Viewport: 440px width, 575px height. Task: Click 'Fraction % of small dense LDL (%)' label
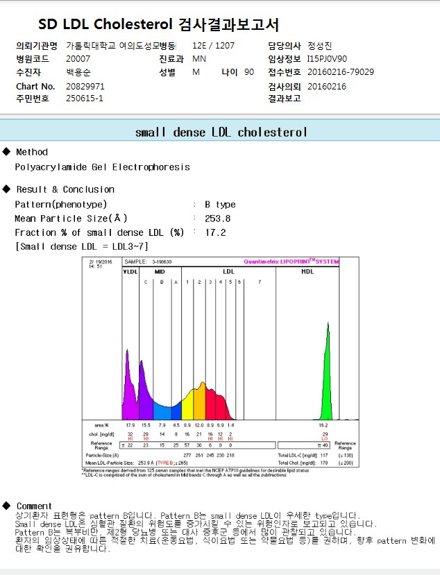point(99,232)
